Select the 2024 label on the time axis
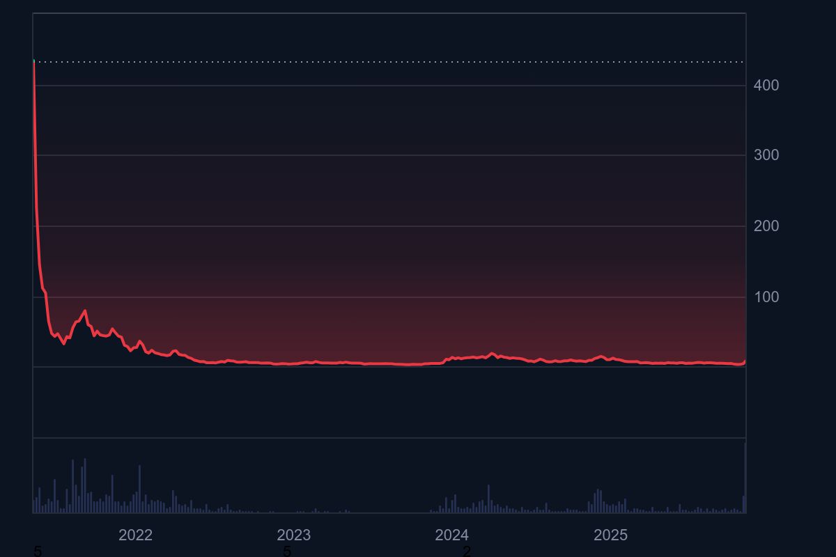836x557 pixels. pyautogui.click(x=451, y=535)
